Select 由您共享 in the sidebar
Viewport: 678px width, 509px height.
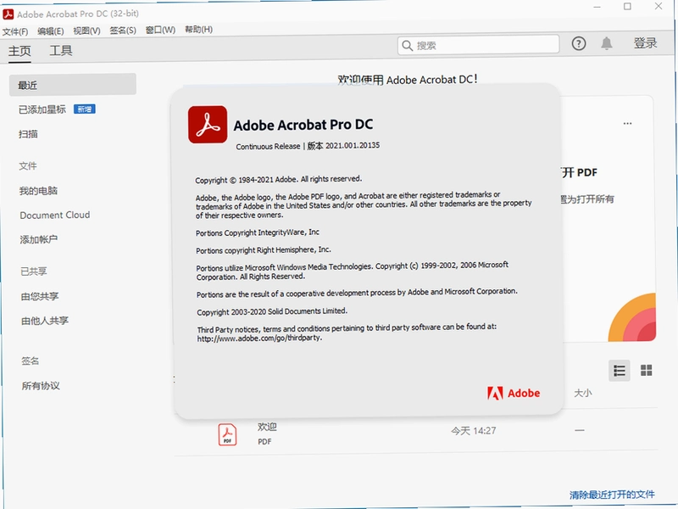[x=40, y=296]
